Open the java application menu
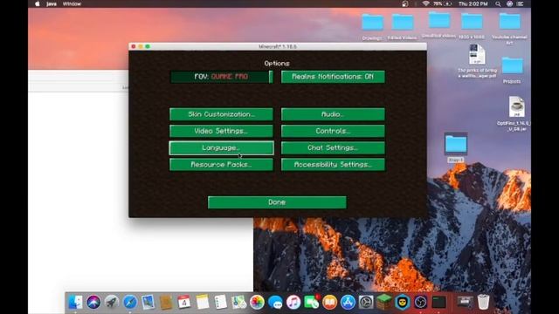This screenshot has height=314, width=559. tap(52, 3)
